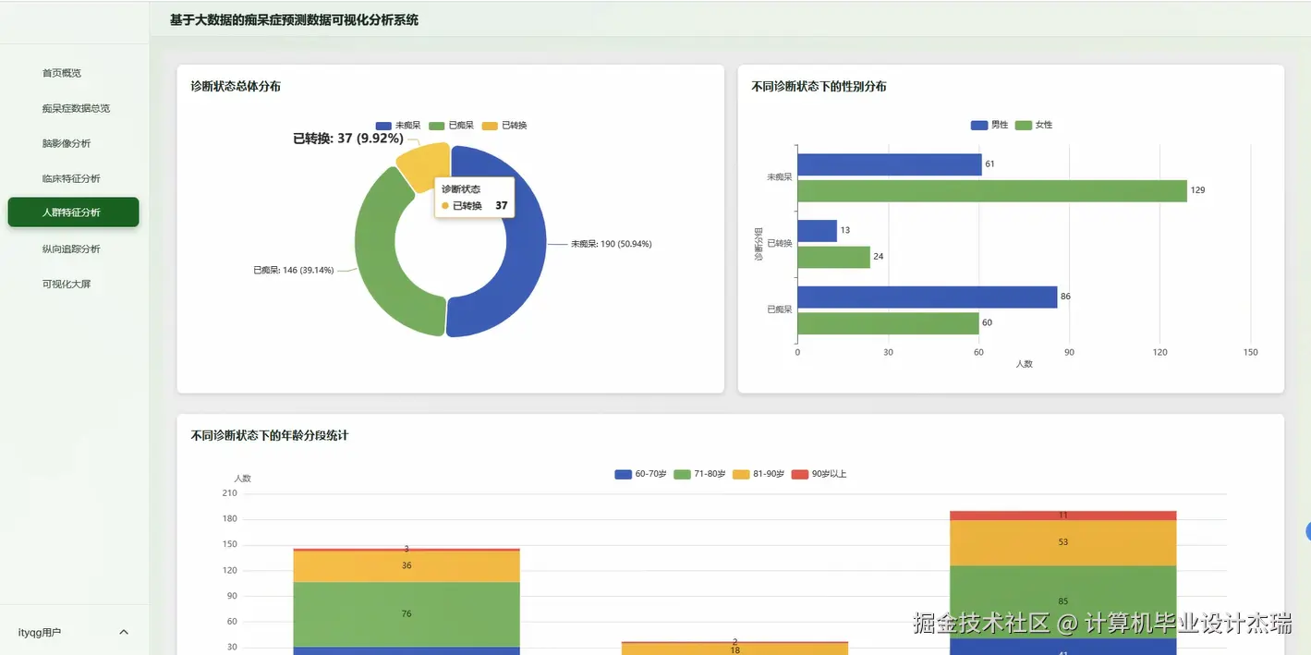Click the yellow stacked segment labeled 18
The height and width of the screenshot is (655, 1311).
734,649
